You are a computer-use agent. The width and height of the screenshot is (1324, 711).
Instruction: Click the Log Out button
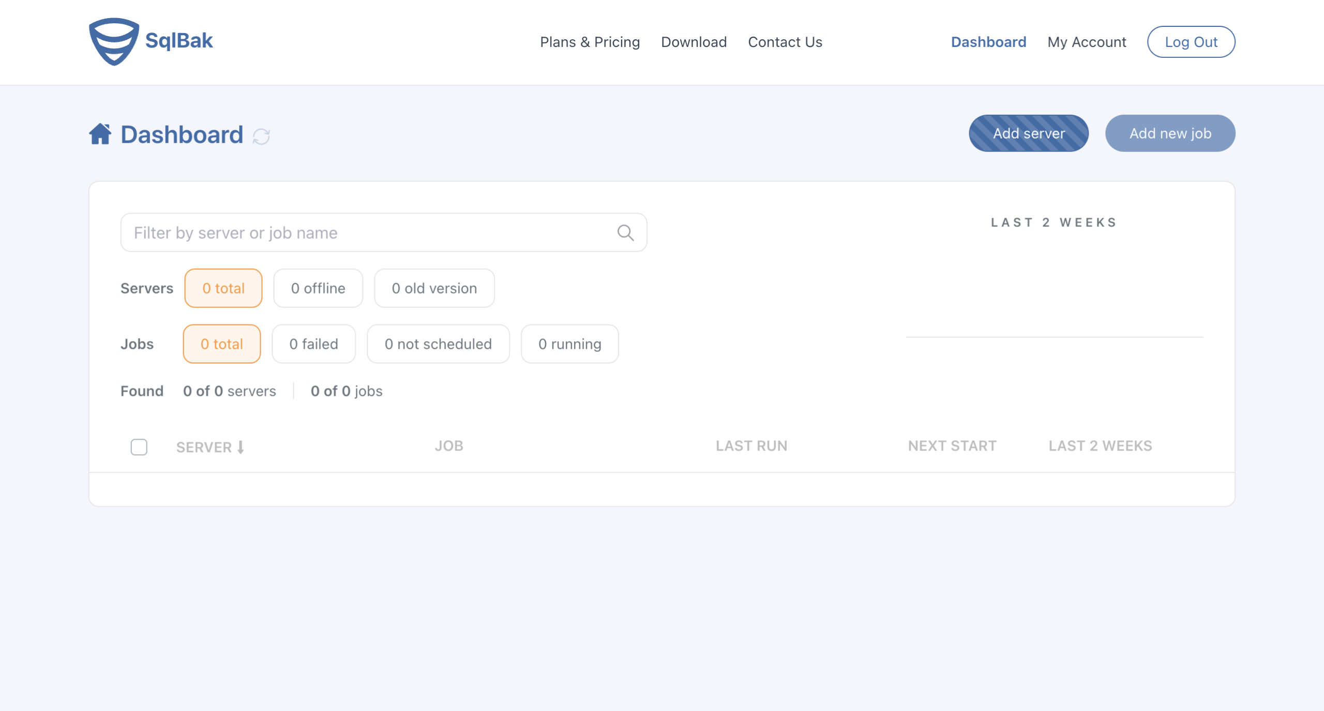pos(1190,42)
